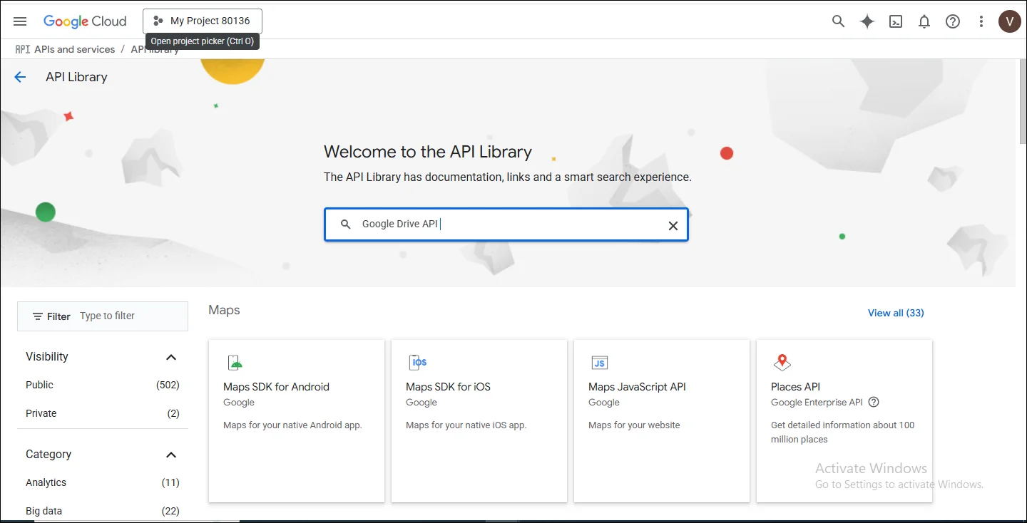The image size is (1027, 523).
Task: Select the Public visibility filter
Action: point(103,385)
